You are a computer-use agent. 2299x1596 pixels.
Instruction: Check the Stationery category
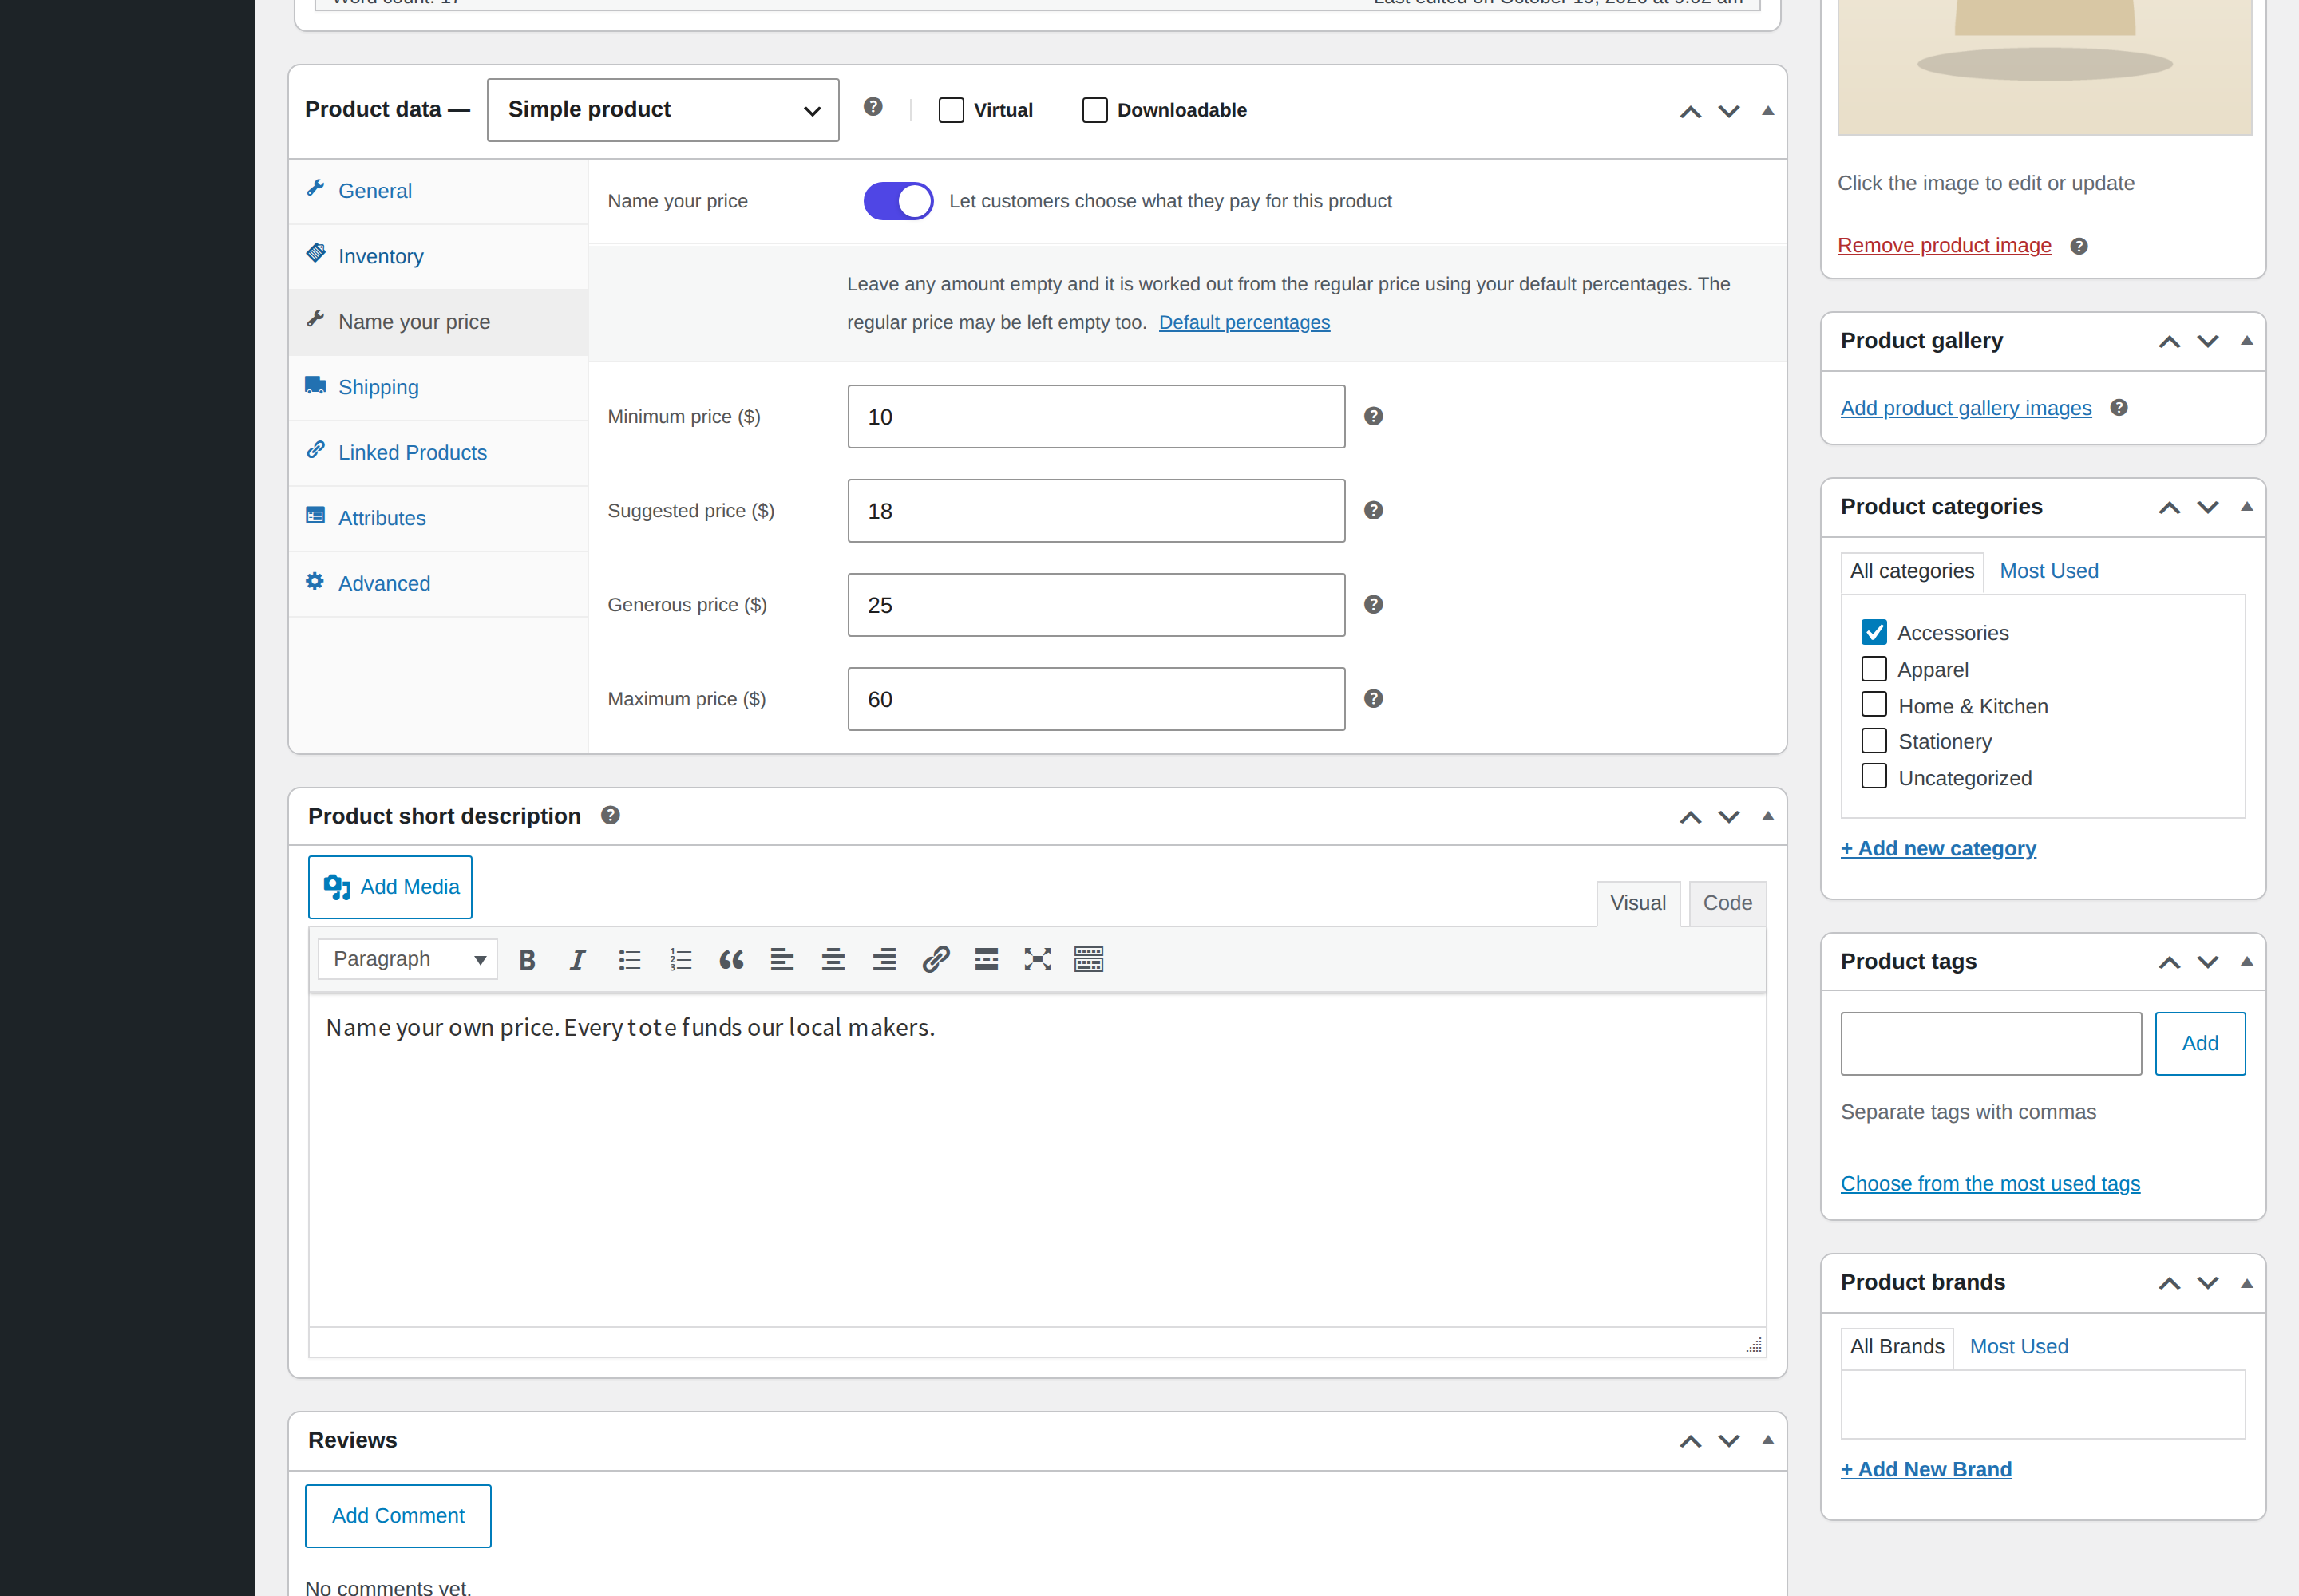pos(1874,741)
